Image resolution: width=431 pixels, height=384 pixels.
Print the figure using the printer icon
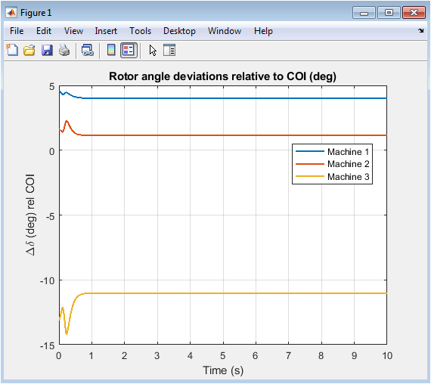coord(64,51)
